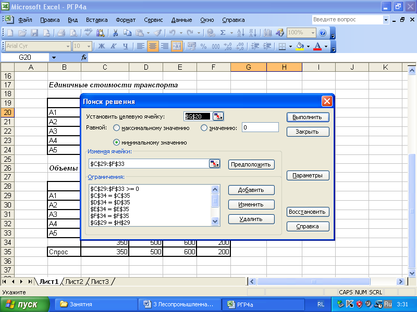Open the Вставка menu

click(97, 20)
